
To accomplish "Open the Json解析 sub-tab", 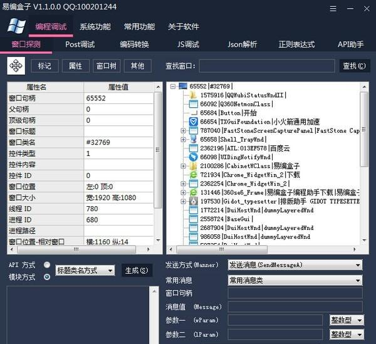I will (x=242, y=44).
